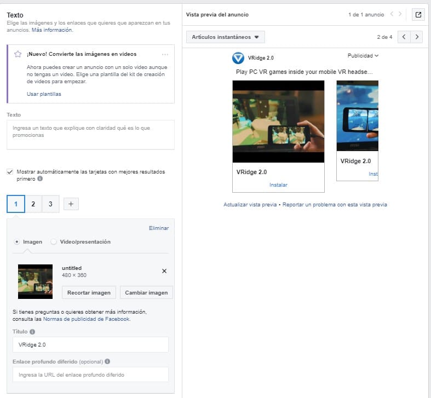Screen dimensions: 431x398
Task: Click the Recortar imagen button
Action: (x=89, y=293)
